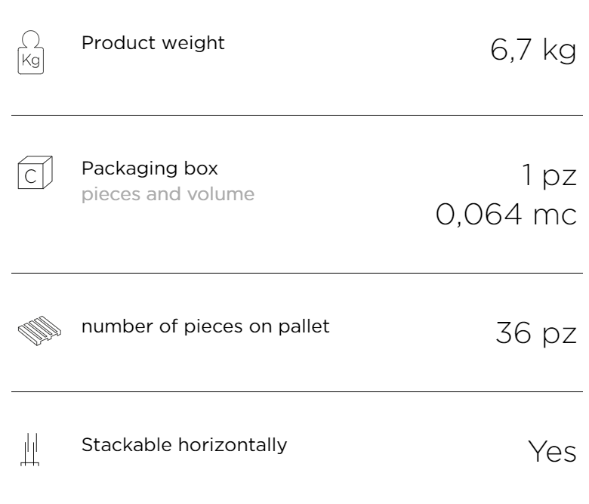Click the Kg weight icon
The image size is (589, 504).
[x=31, y=52]
